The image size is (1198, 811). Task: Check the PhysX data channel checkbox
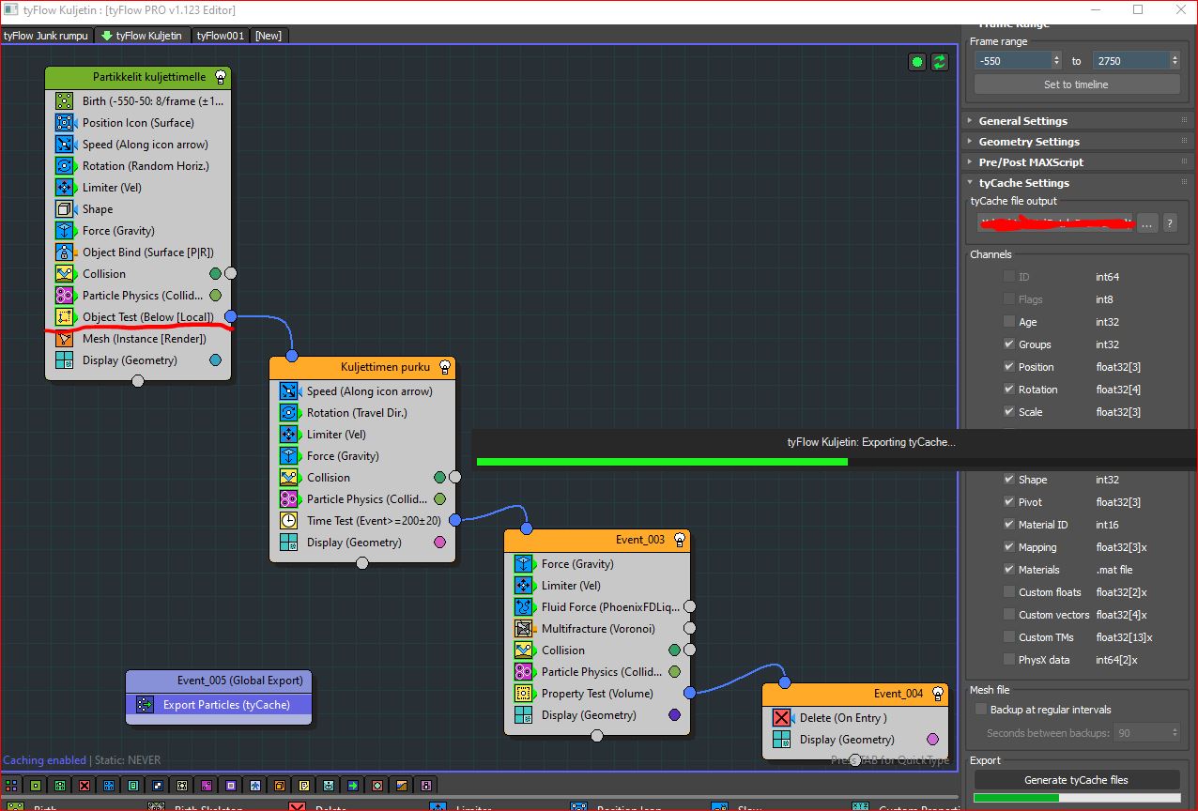(x=1009, y=660)
